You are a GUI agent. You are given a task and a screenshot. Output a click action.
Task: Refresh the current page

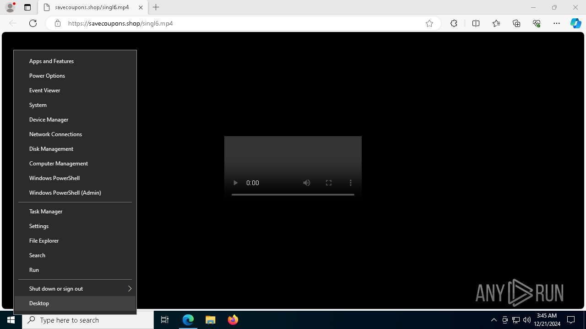(x=33, y=23)
